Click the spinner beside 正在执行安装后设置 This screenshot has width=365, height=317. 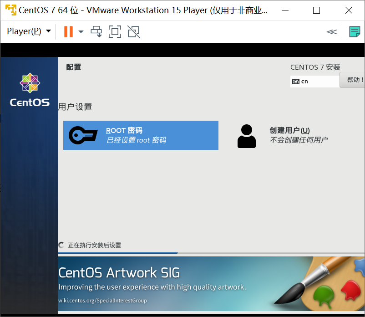(x=61, y=245)
